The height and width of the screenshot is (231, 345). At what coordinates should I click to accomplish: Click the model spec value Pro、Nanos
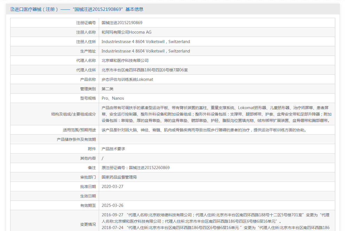coord(113,98)
